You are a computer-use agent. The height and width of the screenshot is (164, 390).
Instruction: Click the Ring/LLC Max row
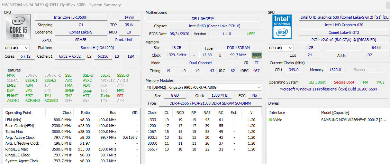click(71, 149)
